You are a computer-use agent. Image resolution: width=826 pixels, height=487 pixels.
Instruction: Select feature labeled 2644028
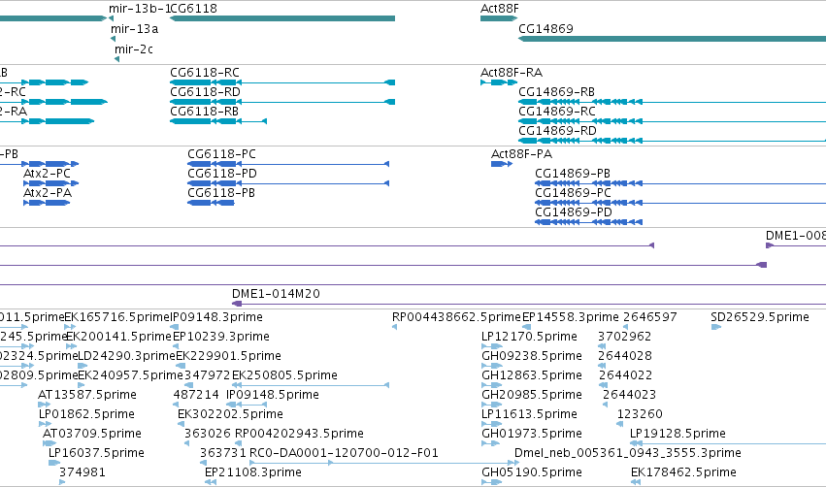click(625, 356)
